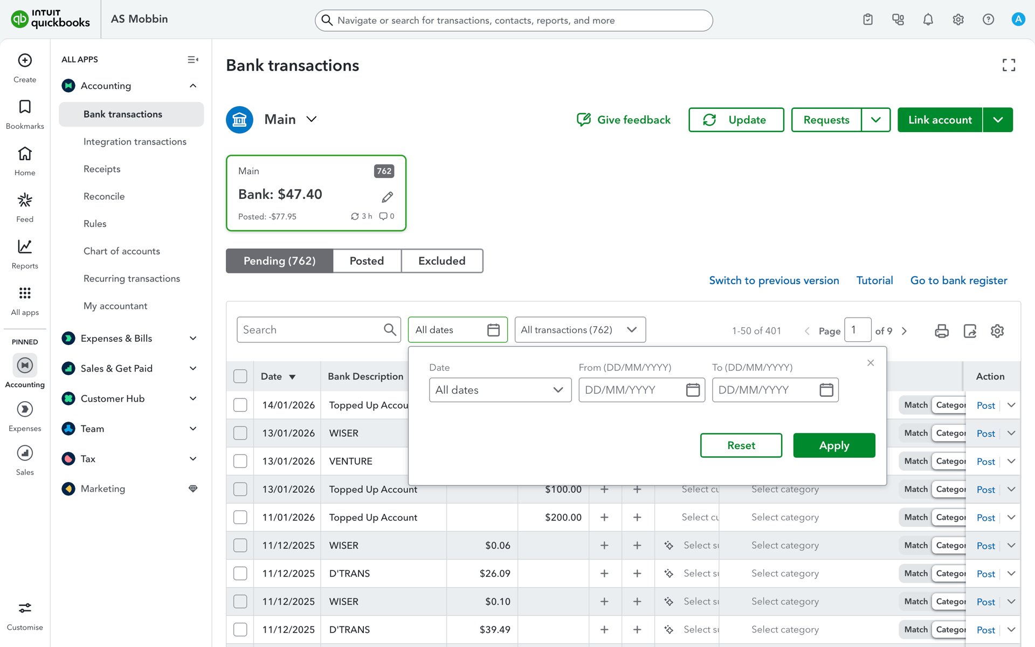Open the settings gear in top header

[x=958, y=19]
